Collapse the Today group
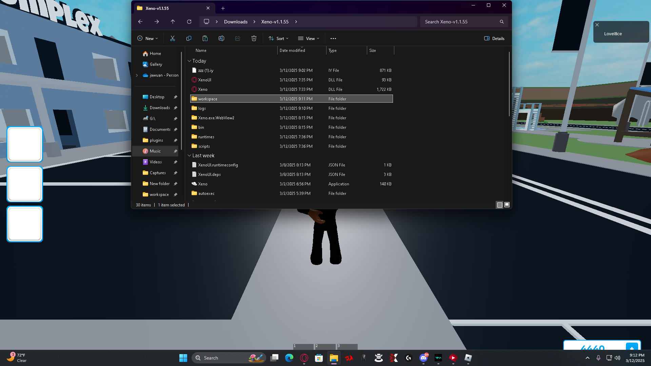651x366 pixels. tap(189, 61)
